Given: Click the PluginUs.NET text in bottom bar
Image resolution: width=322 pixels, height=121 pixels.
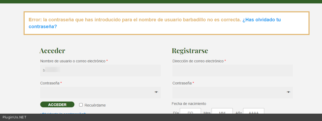Looking at the screenshot, I should [14, 117].
